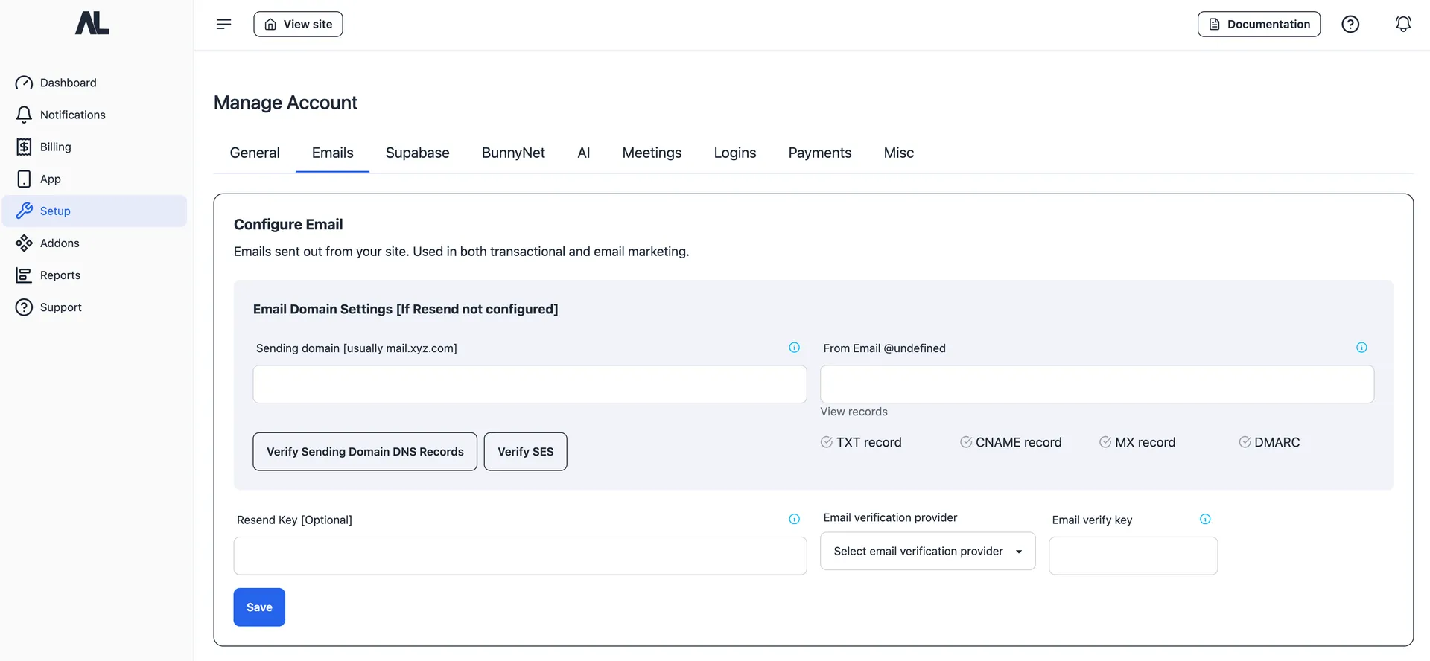Click the Manage Account heading
The width and height of the screenshot is (1430, 661).
point(285,103)
